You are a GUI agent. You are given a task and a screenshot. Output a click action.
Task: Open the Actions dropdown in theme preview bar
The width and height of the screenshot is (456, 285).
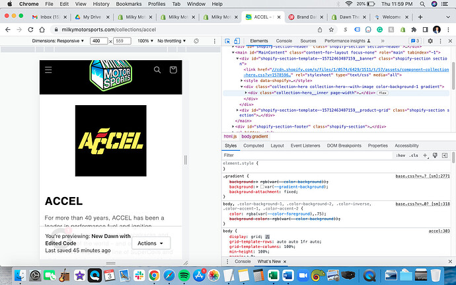coord(151,243)
